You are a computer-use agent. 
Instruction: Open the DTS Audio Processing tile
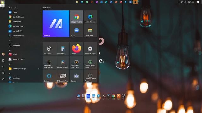pos(63,76)
